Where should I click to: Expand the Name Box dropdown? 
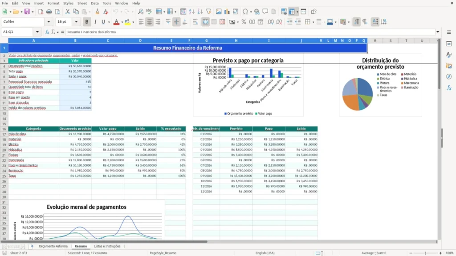click(37, 32)
